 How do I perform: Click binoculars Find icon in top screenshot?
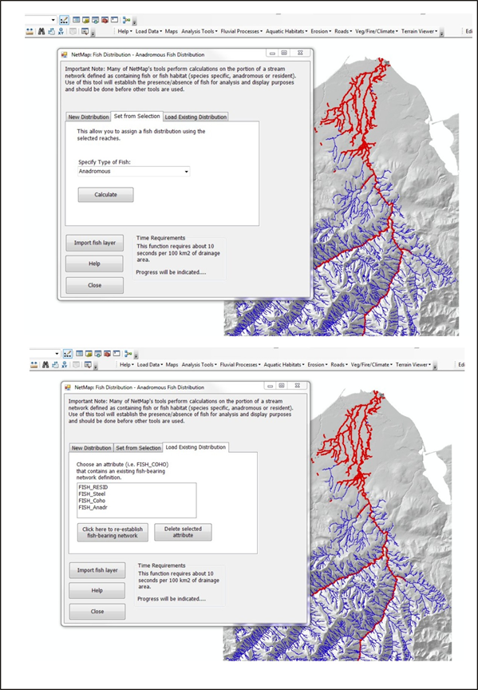[41, 31]
